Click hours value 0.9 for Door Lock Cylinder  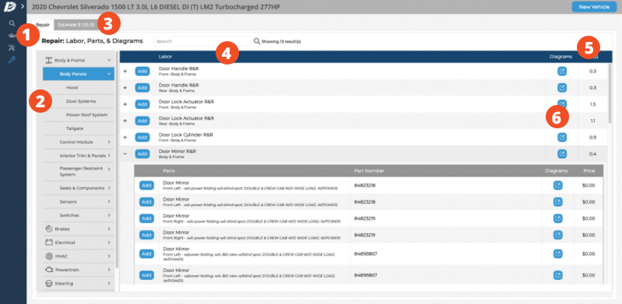pyautogui.click(x=592, y=137)
